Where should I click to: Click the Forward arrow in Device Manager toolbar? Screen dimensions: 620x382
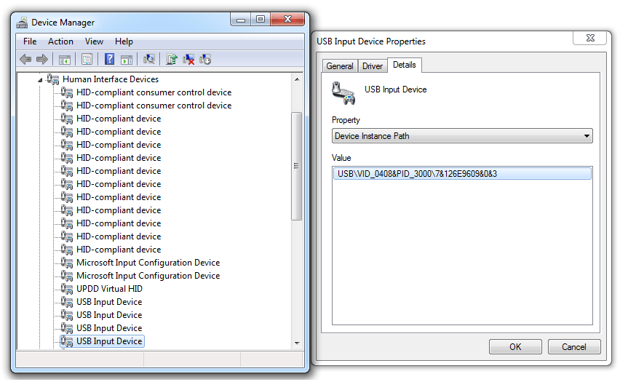point(42,60)
